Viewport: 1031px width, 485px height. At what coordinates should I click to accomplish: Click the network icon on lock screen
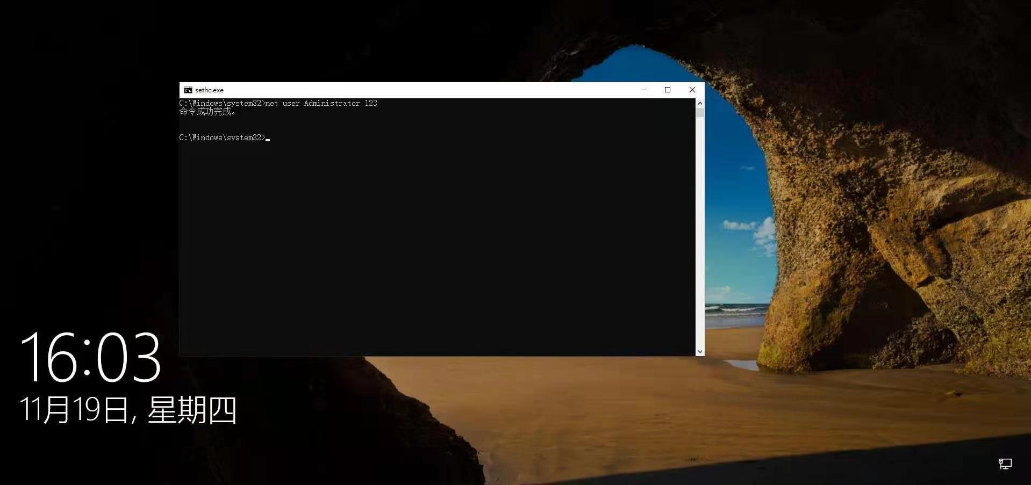pos(1005,464)
